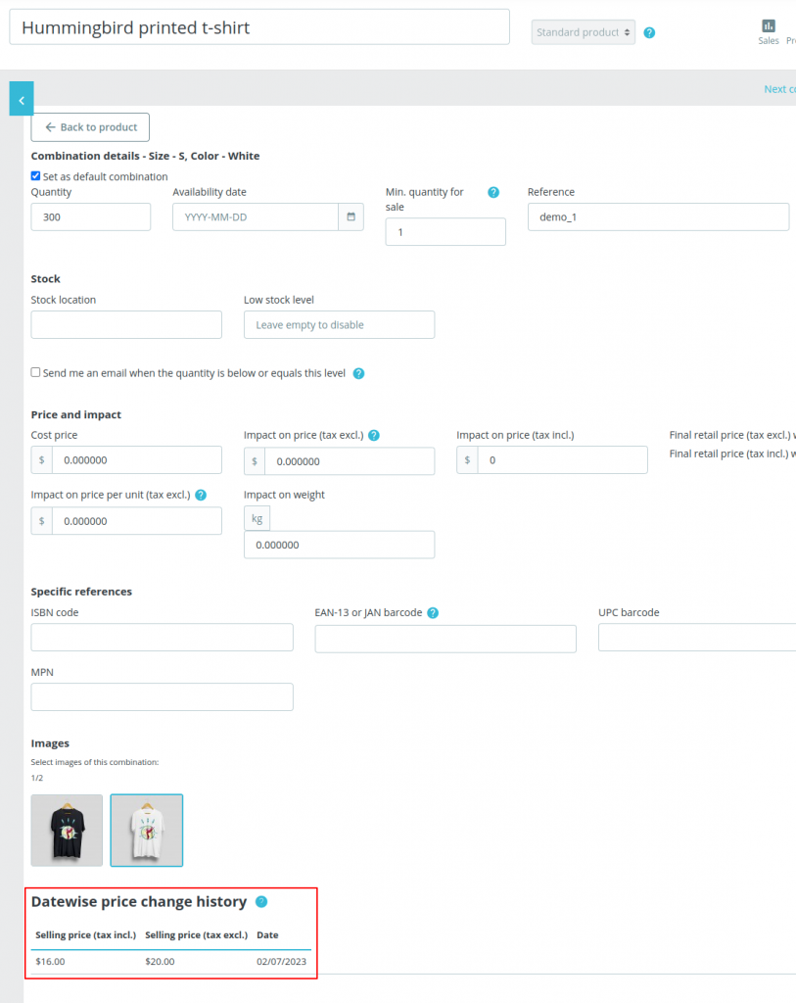Edit Impact on price per unit field
796x1003 pixels.
(137, 521)
